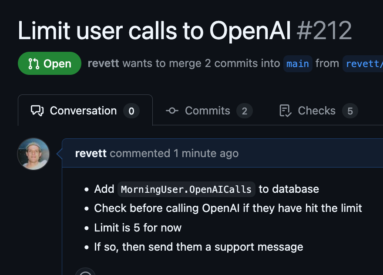Click the Checks counter badge showing 5
Viewport: 383px width, 275px height.
pyautogui.click(x=350, y=111)
